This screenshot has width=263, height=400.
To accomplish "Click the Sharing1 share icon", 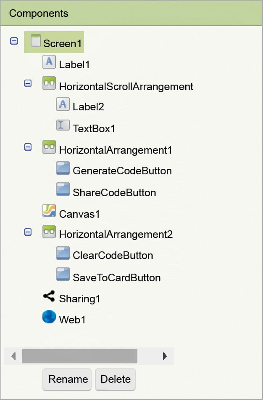I will pos(49,296).
